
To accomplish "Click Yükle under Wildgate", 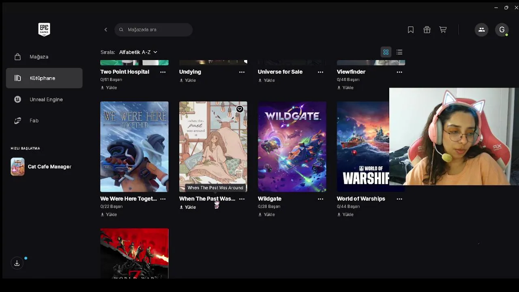I will (x=266, y=215).
